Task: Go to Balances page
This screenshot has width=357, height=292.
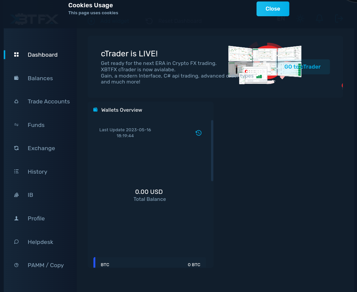Action: [40, 78]
